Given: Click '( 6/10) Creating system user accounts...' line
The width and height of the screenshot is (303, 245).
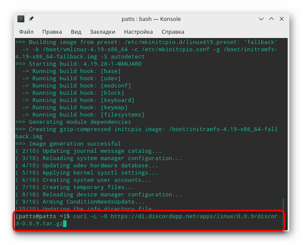Looking at the screenshot, I should click(x=83, y=180).
